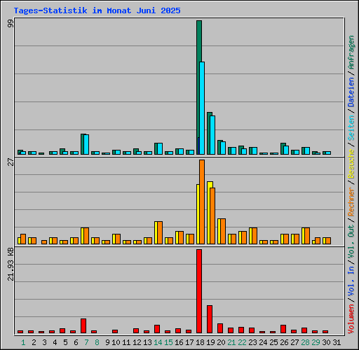Select day label "20" on the x-axis
The width and height of the screenshot is (359, 350).
(x=221, y=342)
